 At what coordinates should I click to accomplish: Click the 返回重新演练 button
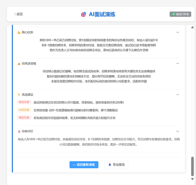pyautogui.click(x=84, y=165)
